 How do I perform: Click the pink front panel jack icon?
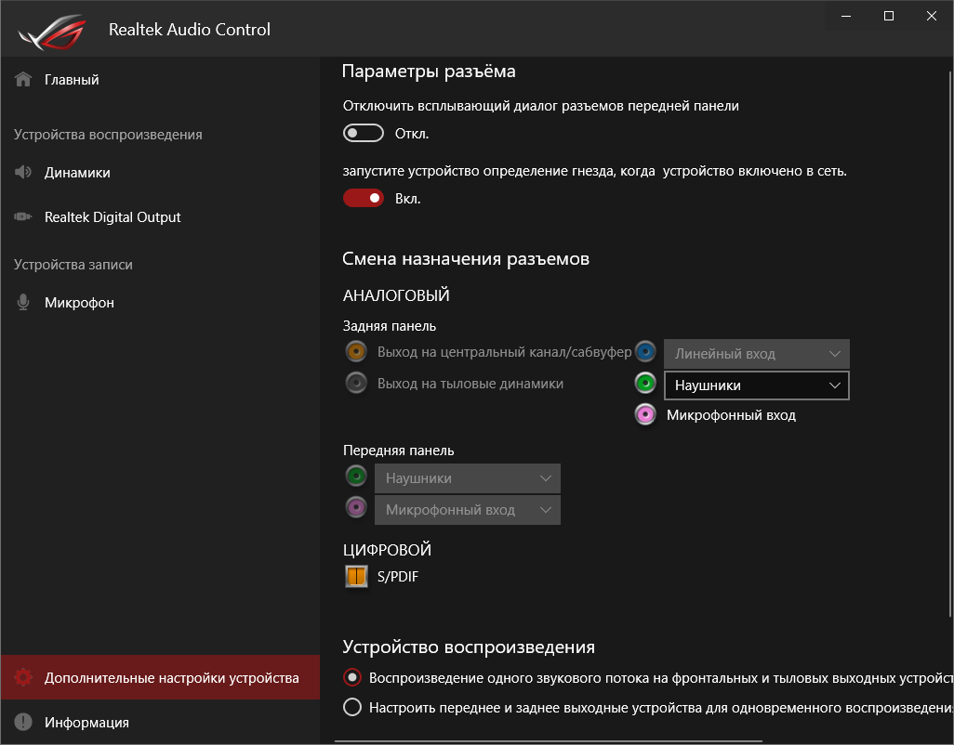point(355,508)
